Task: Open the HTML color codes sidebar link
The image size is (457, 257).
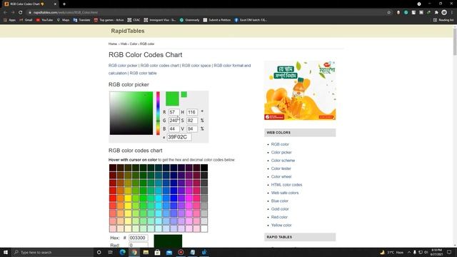Action: tap(286, 185)
